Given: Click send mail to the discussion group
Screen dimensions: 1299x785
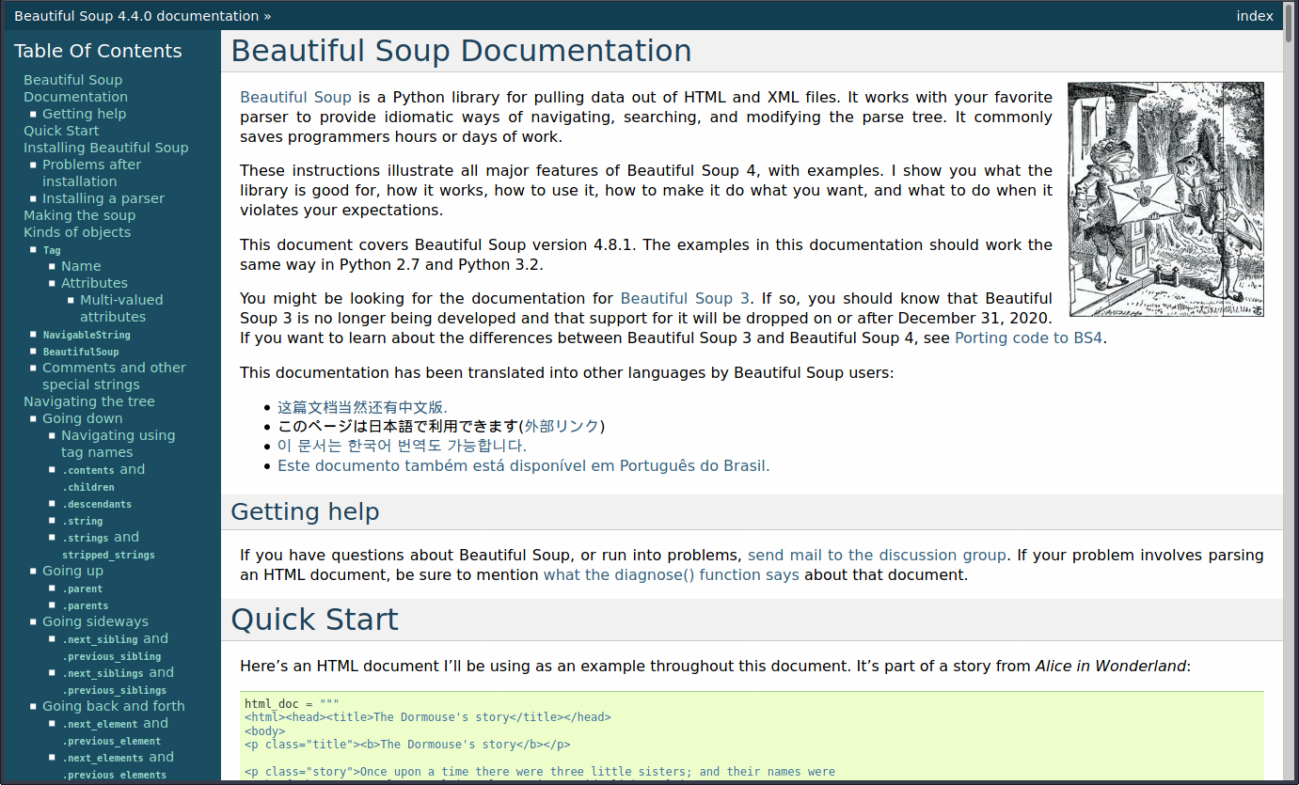Looking at the screenshot, I should 877,555.
